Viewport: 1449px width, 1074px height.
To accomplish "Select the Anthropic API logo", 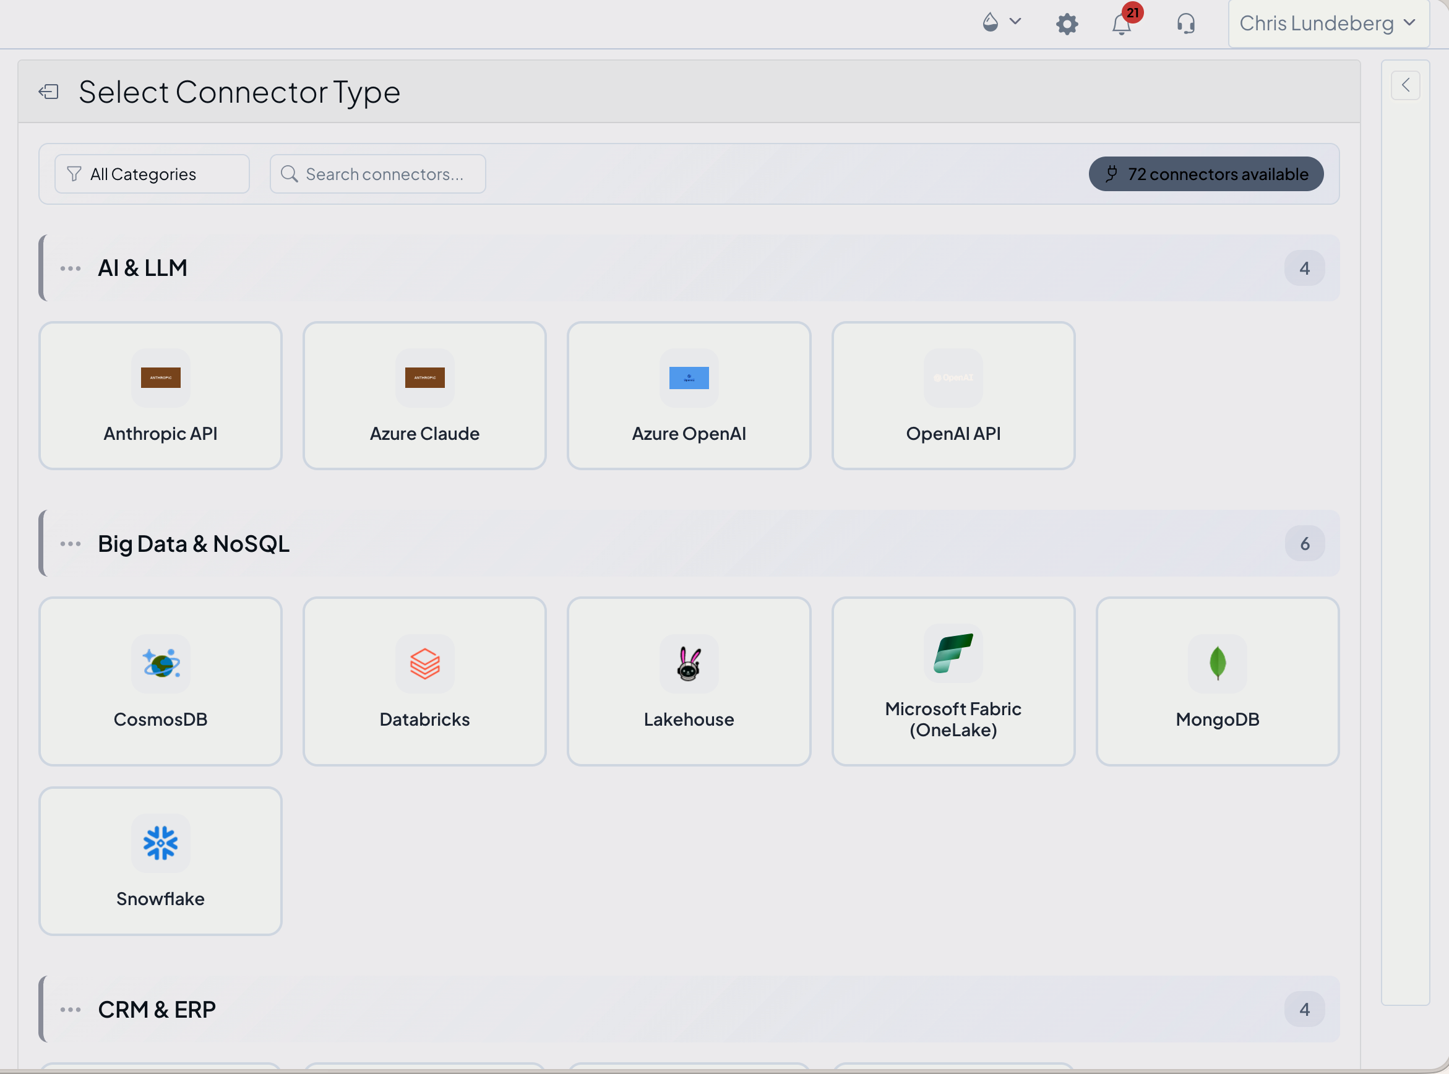I will pyautogui.click(x=161, y=378).
